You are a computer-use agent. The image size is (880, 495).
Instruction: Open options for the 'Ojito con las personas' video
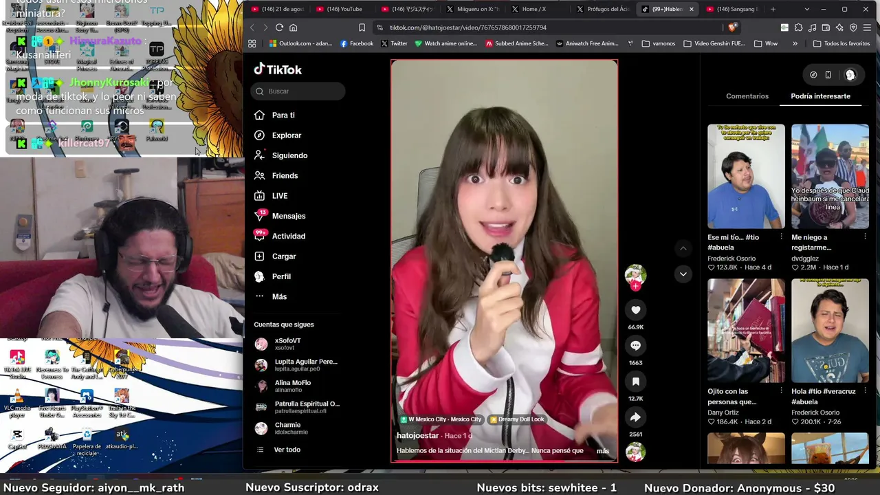(781, 390)
